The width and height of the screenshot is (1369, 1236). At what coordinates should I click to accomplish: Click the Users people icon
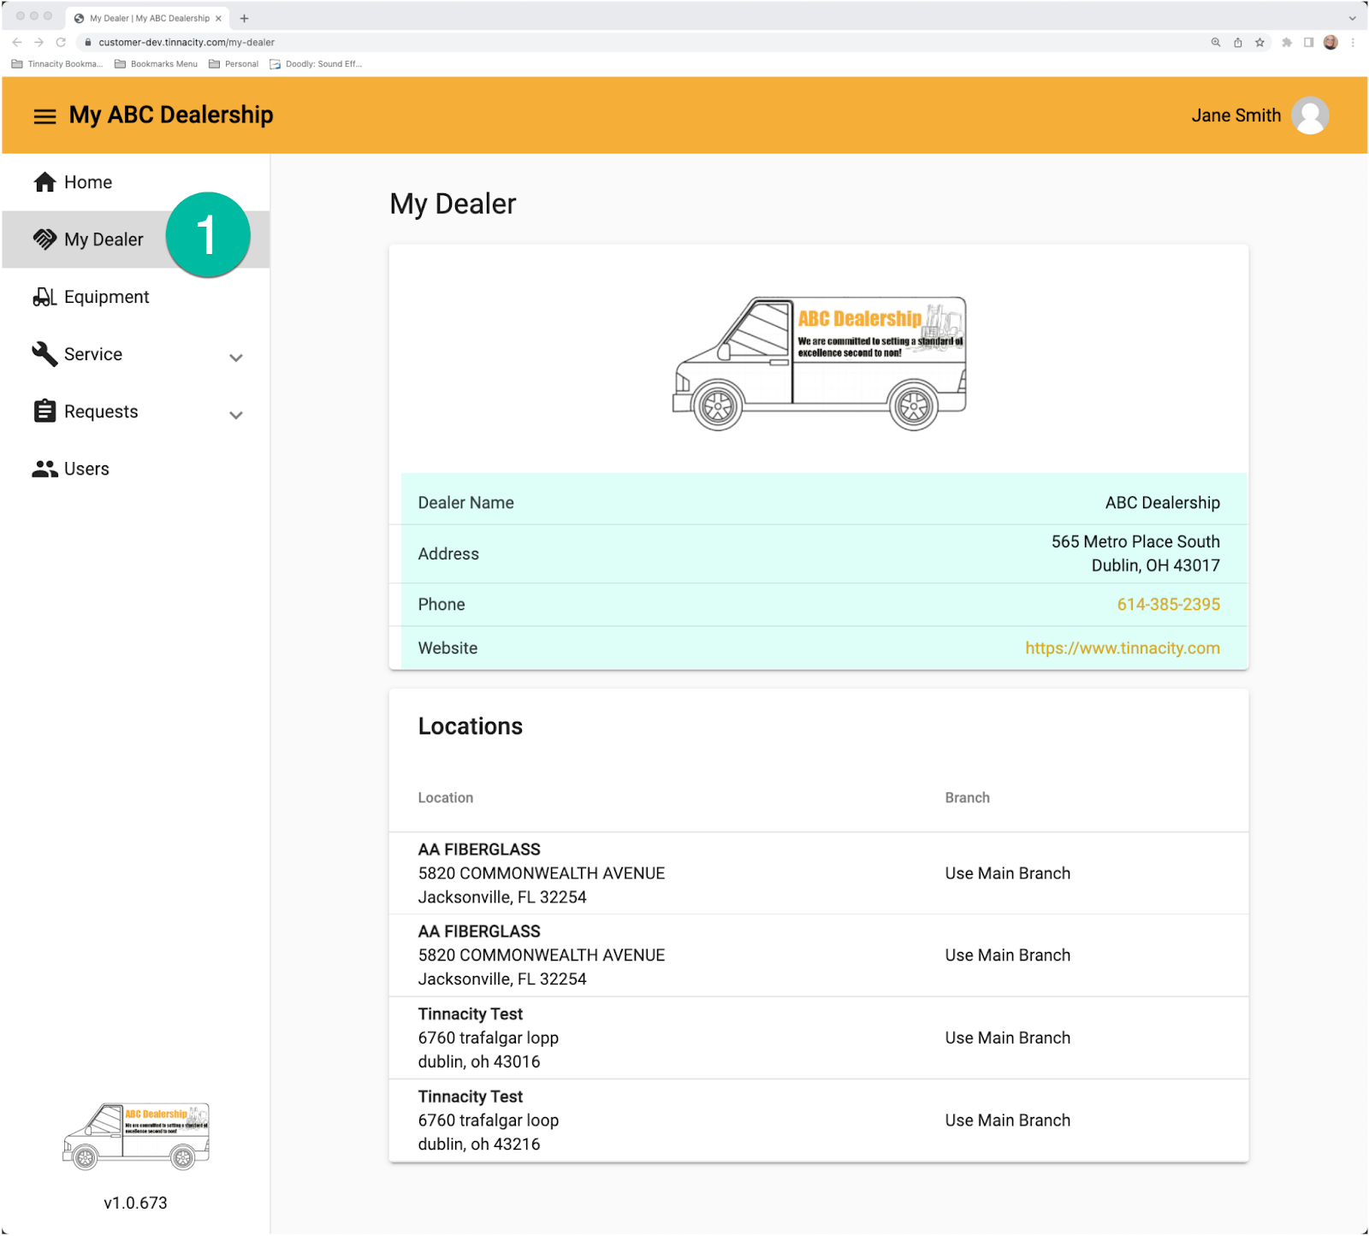click(x=44, y=469)
